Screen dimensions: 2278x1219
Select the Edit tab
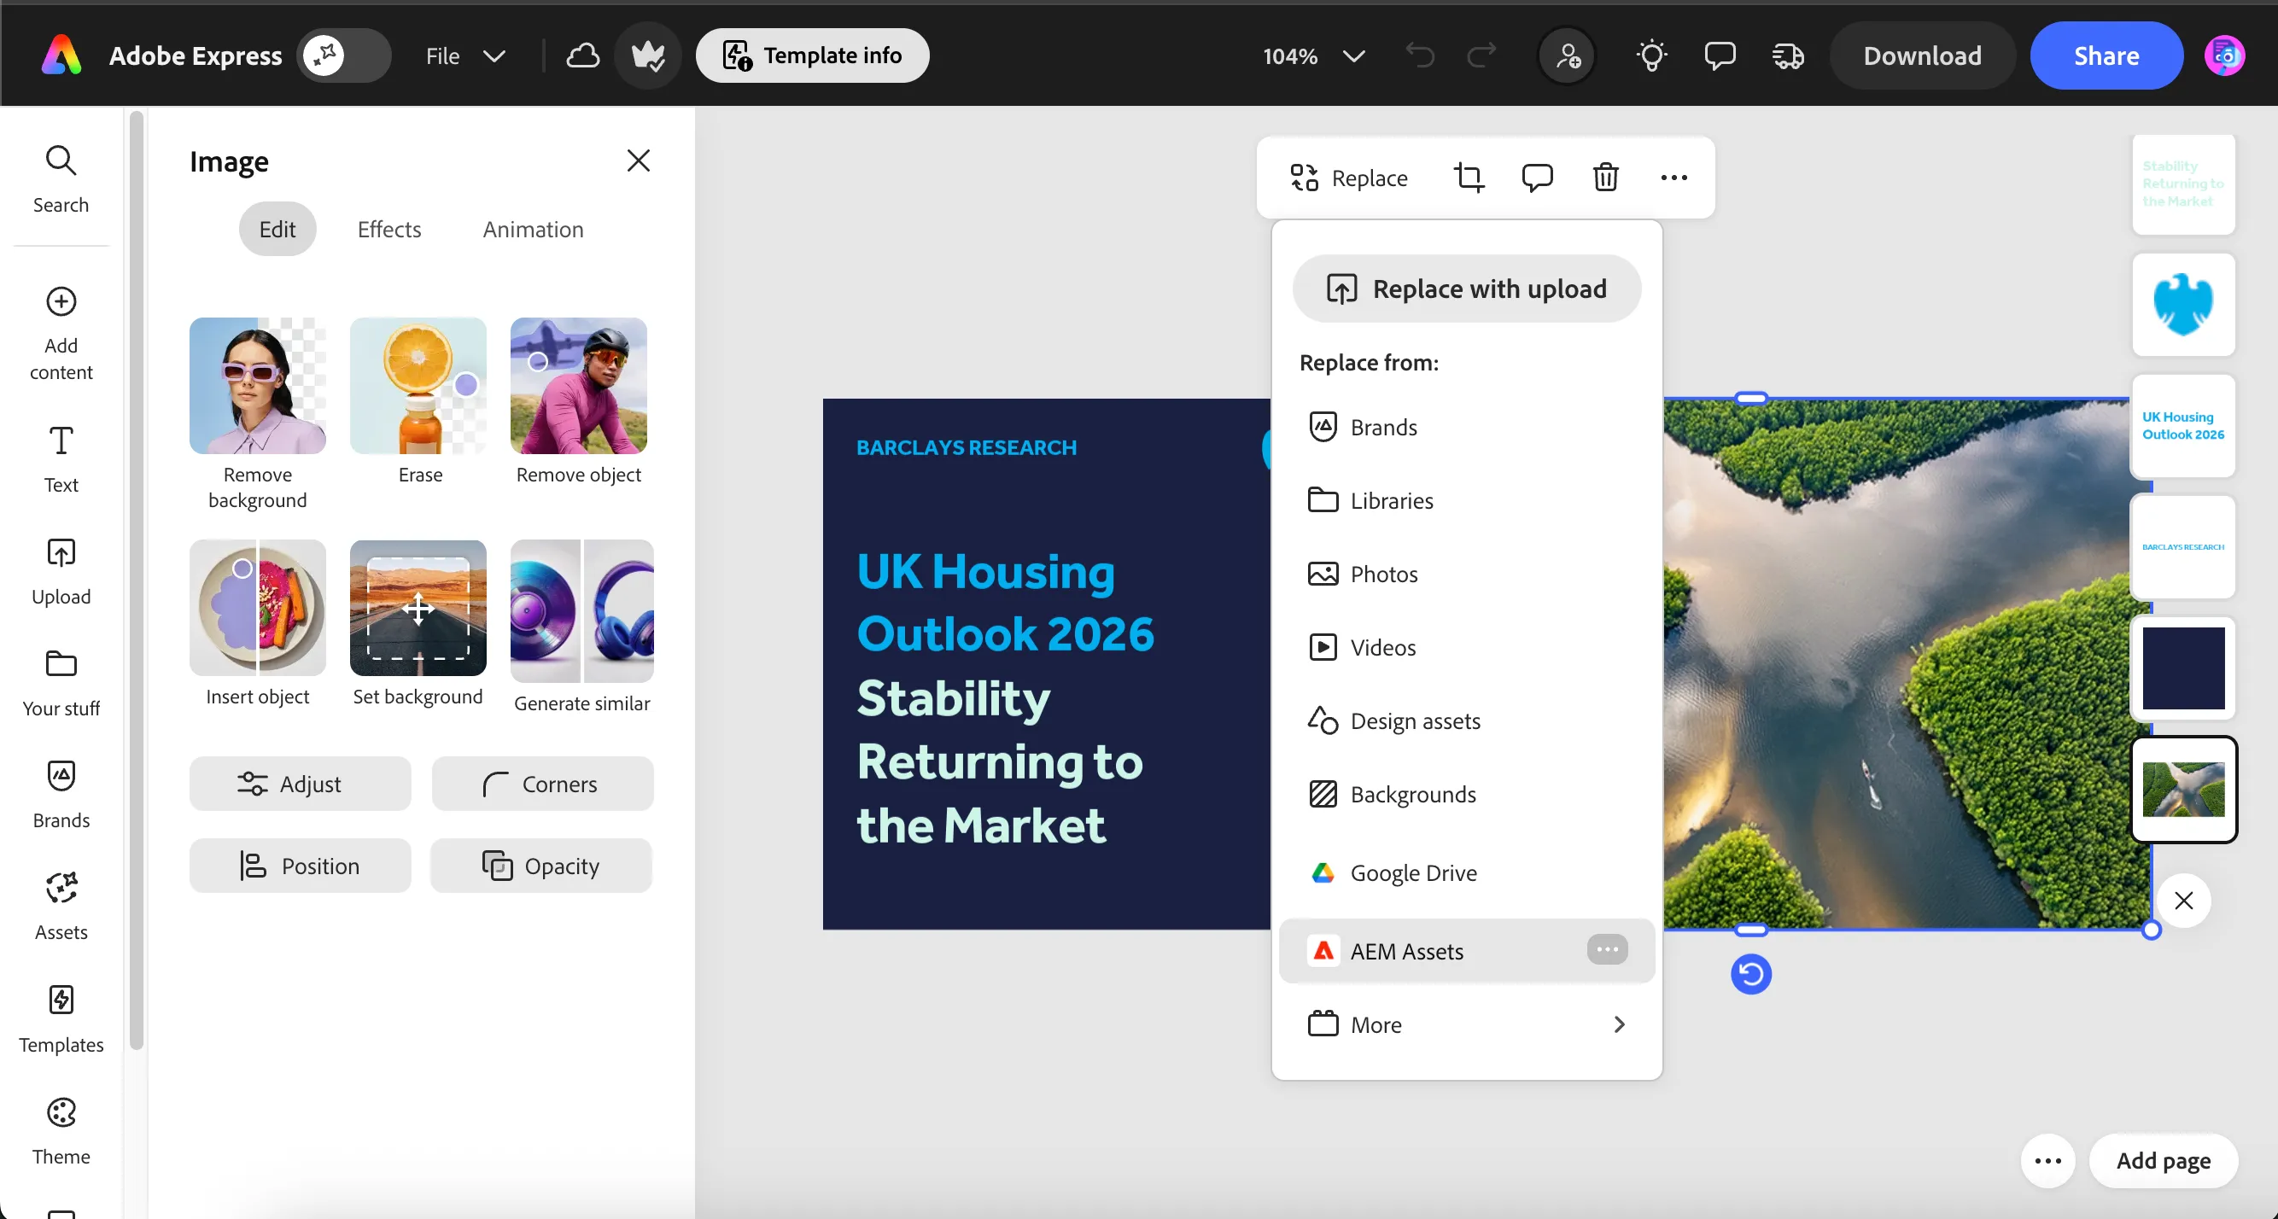click(x=277, y=229)
